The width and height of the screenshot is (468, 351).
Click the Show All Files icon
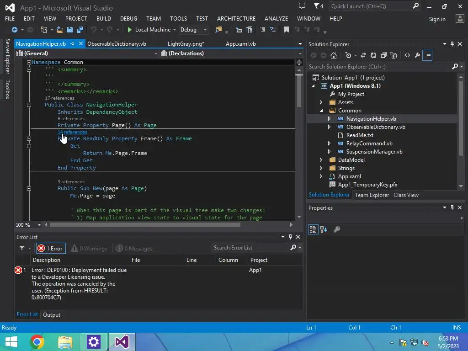tap(394, 55)
